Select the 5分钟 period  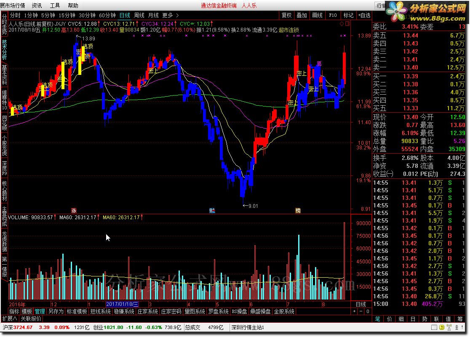click(48, 15)
